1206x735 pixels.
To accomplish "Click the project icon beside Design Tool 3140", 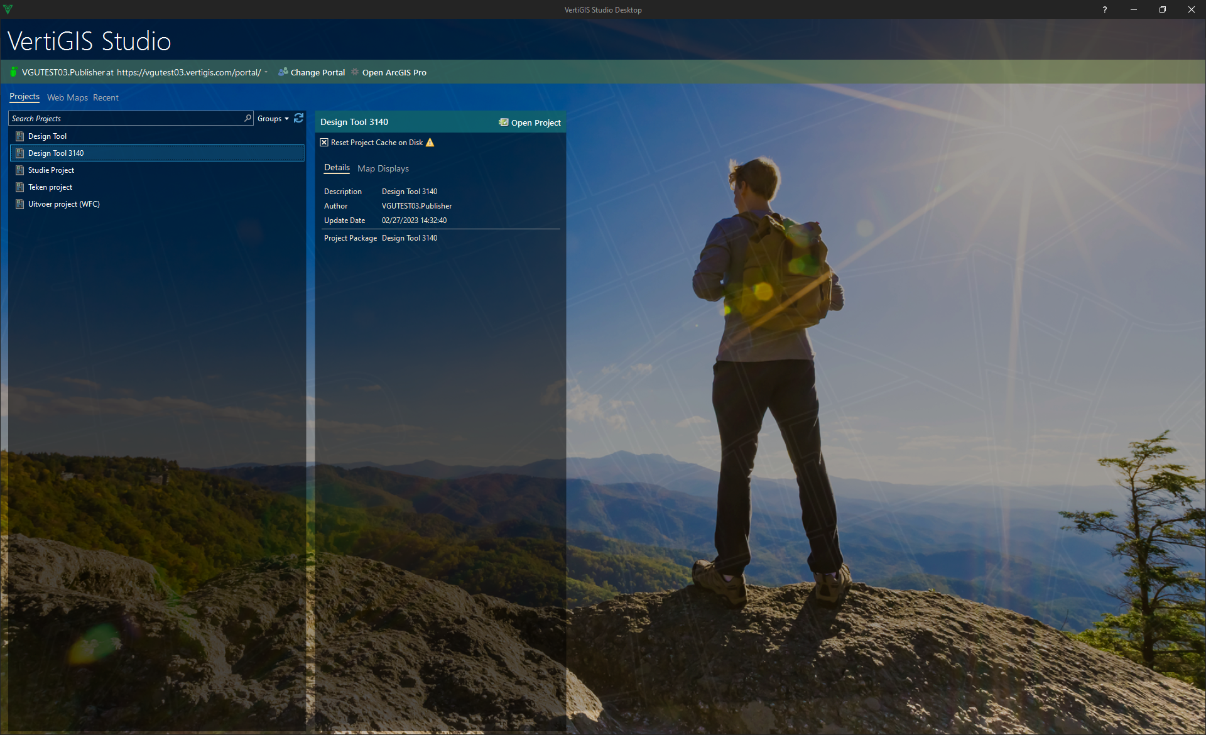I will click(x=19, y=153).
